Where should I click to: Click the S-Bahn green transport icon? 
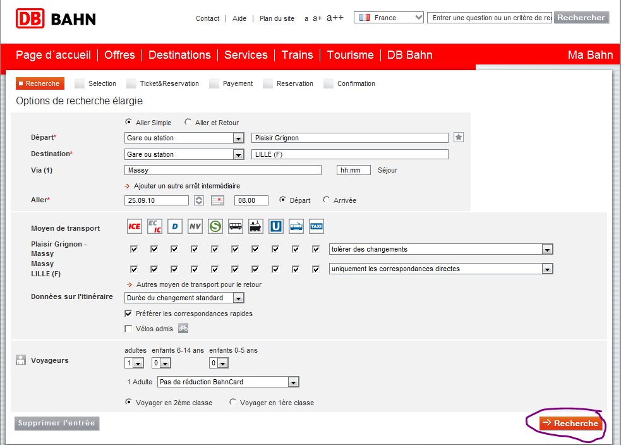click(215, 226)
